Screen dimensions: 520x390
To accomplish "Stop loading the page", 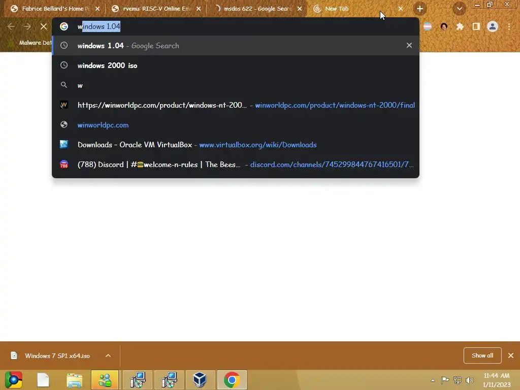I will pos(44,26).
